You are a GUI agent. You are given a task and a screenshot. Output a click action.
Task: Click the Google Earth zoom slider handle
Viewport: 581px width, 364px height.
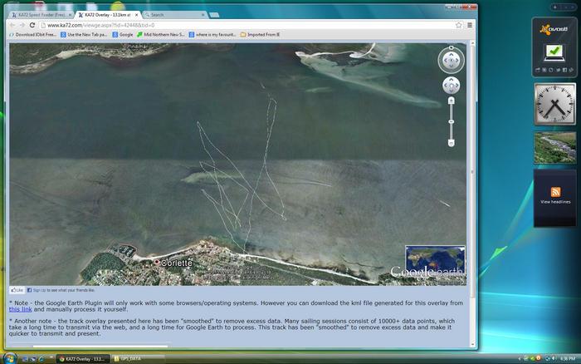[451, 121]
